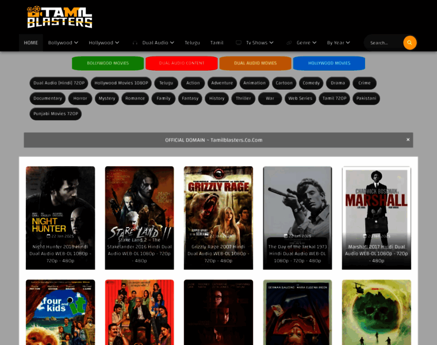
Task: Open the Grizzly Rage movie poster
Action: coord(218,218)
